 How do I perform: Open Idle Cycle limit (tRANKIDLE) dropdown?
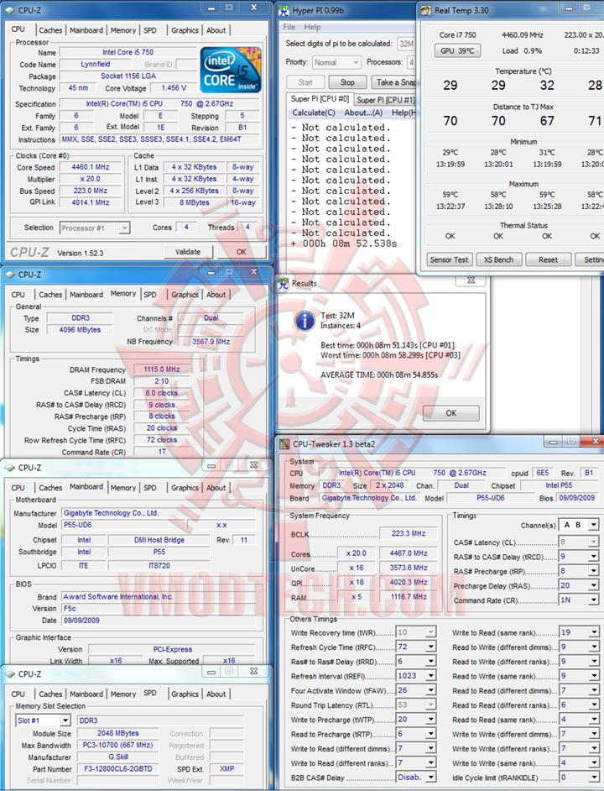[579, 778]
